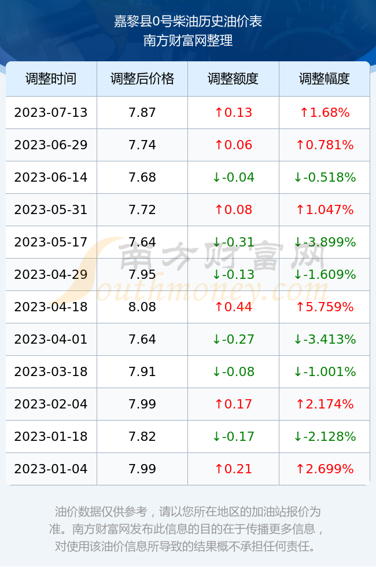
Task: Click the title 嘉黎县0号柴油历史油价表
Action: 188,21
